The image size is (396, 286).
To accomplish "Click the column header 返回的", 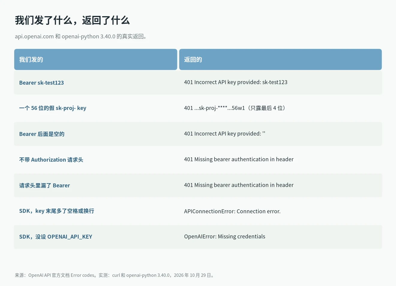I will 280,59.
